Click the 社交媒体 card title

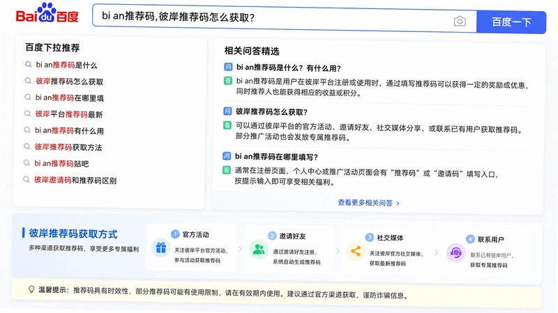(390, 237)
